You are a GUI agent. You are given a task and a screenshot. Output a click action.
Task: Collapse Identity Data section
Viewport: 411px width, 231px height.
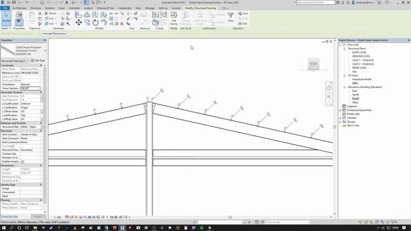[41, 185]
